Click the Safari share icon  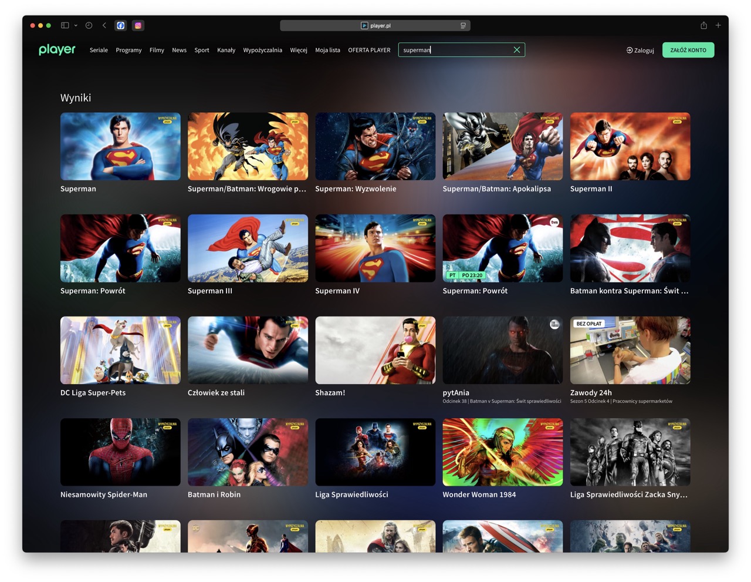[x=703, y=25]
